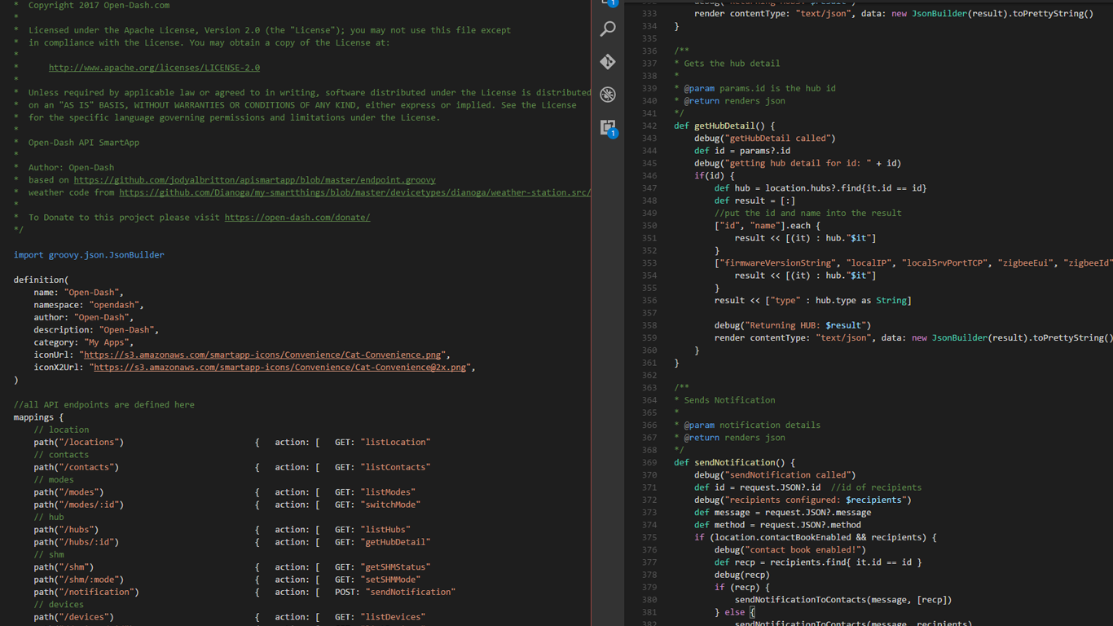Click path("/modes/:id") in mappings

pos(78,505)
